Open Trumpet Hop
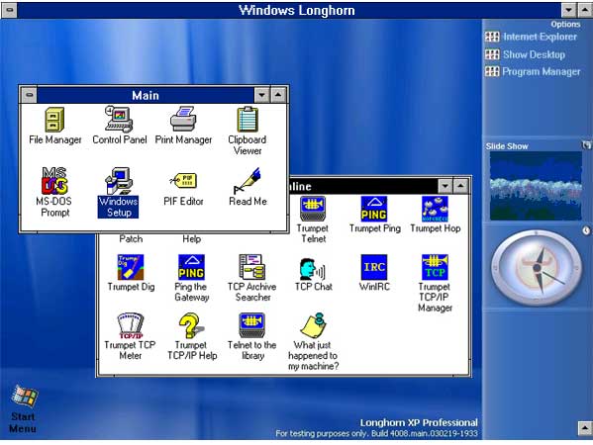This screenshot has width=593, height=445. point(436,215)
